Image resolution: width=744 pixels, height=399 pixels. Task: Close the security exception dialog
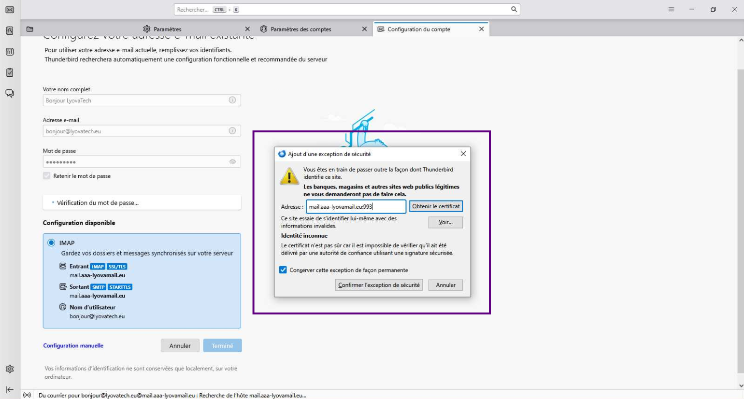pyautogui.click(x=463, y=154)
